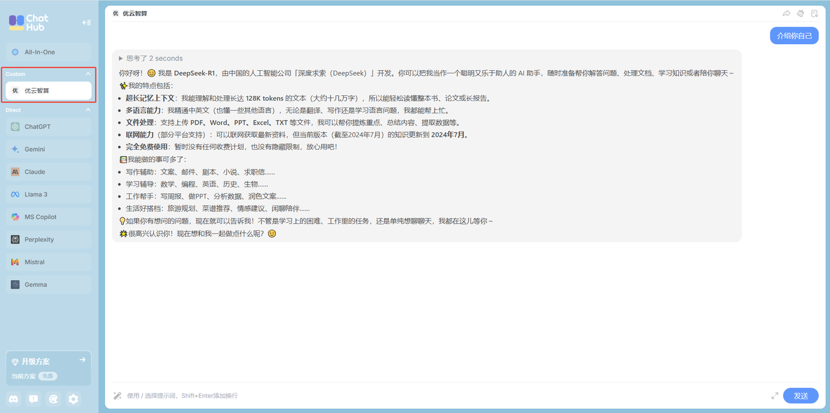Click the arrow on the upgrade plan card
The height and width of the screenshot is (413, 830).
pyautogui.click(x=82, y=360)
